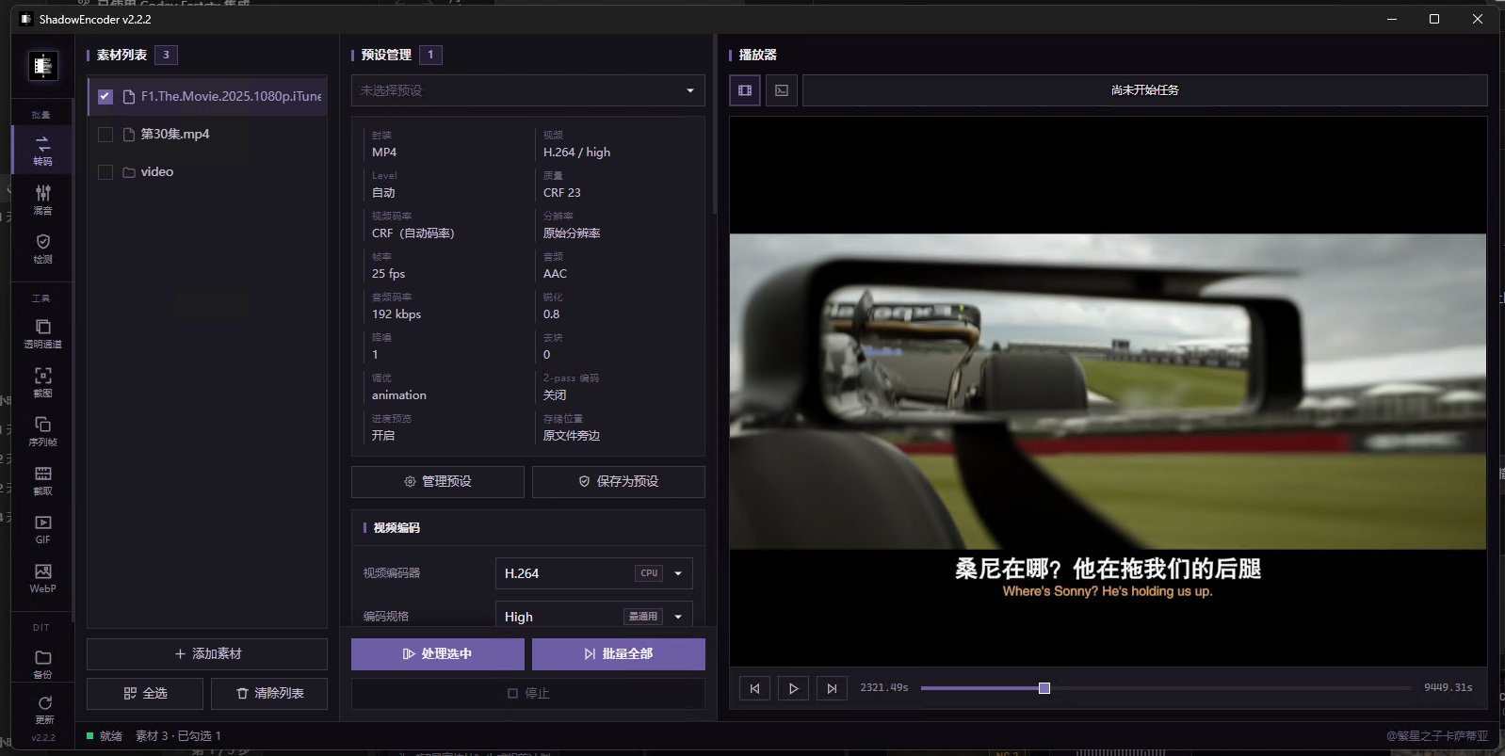Click 批量全部 to batch all

(619, 653)
